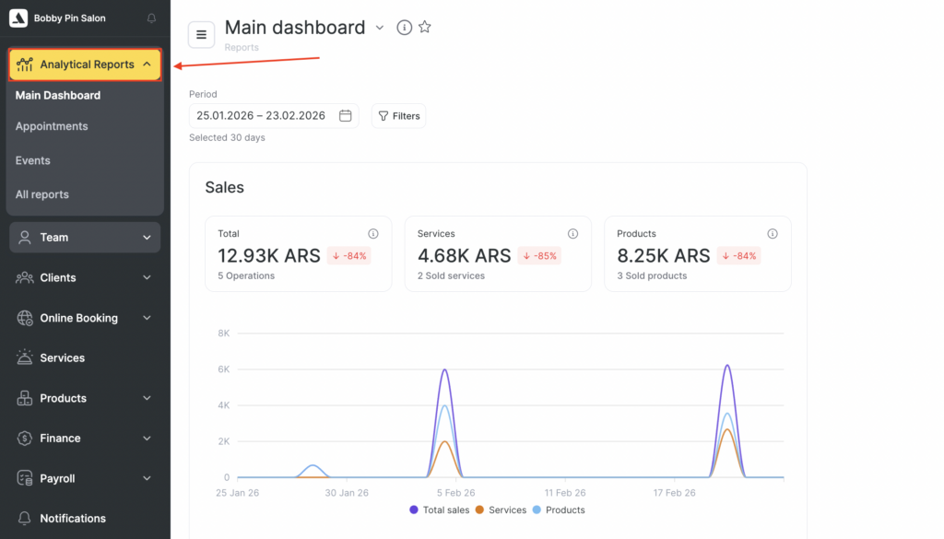
Task: Click the info icon on Products card
Action: pos(773,234)
